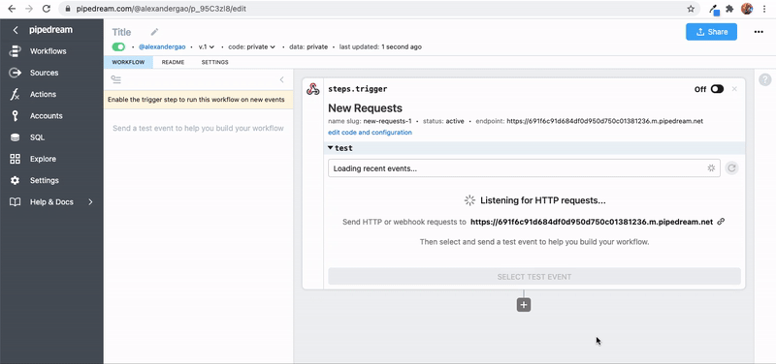776x364 pixels.
Task: Open Explore in sidebar
Action: (x=43, y=159)
